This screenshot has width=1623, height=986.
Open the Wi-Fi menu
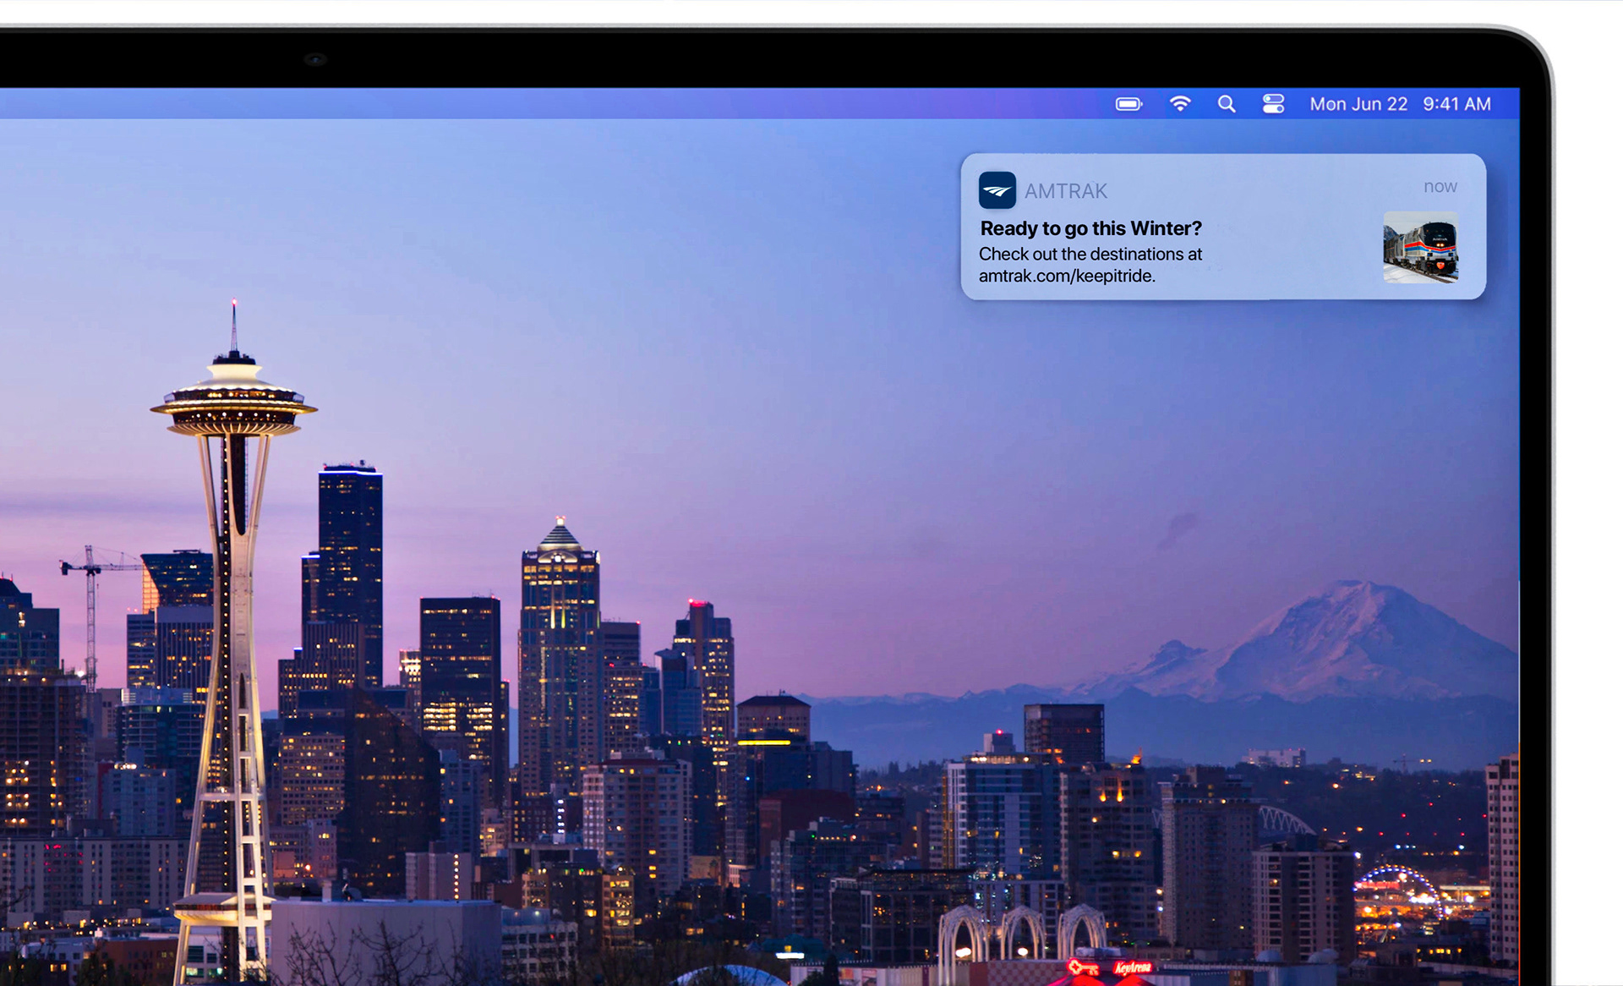pos(1180,104)
